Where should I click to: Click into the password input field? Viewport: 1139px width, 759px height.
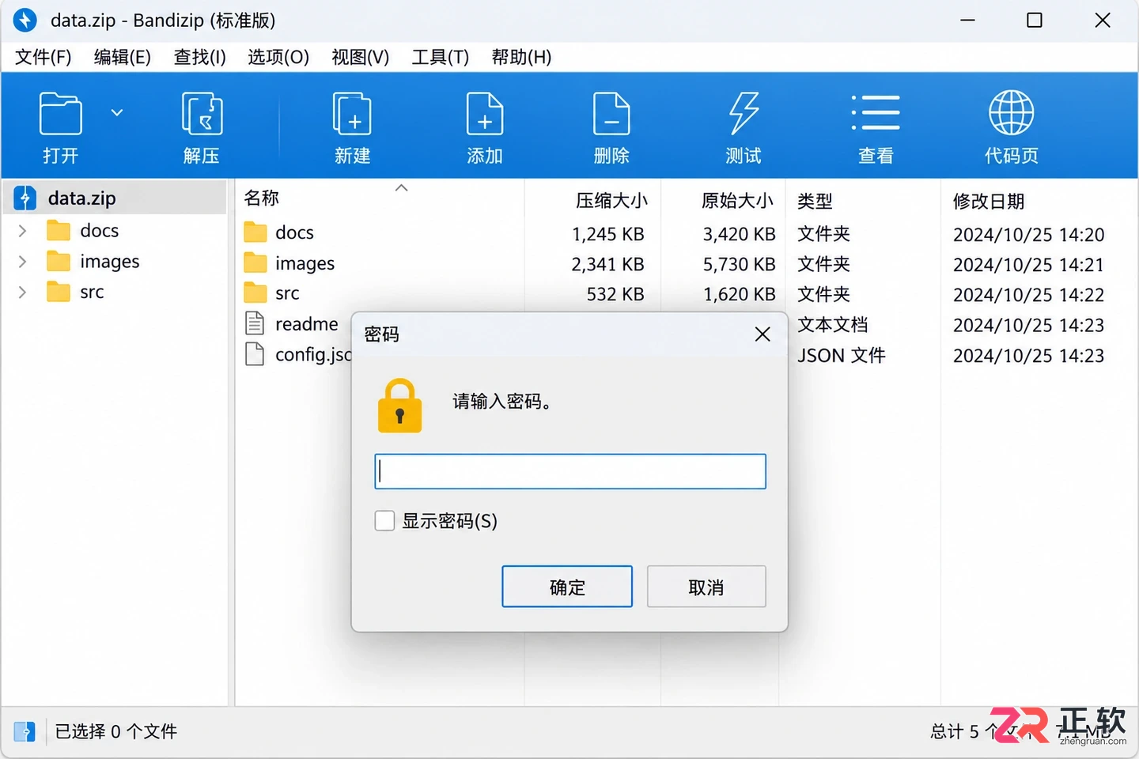coord(570,471)
